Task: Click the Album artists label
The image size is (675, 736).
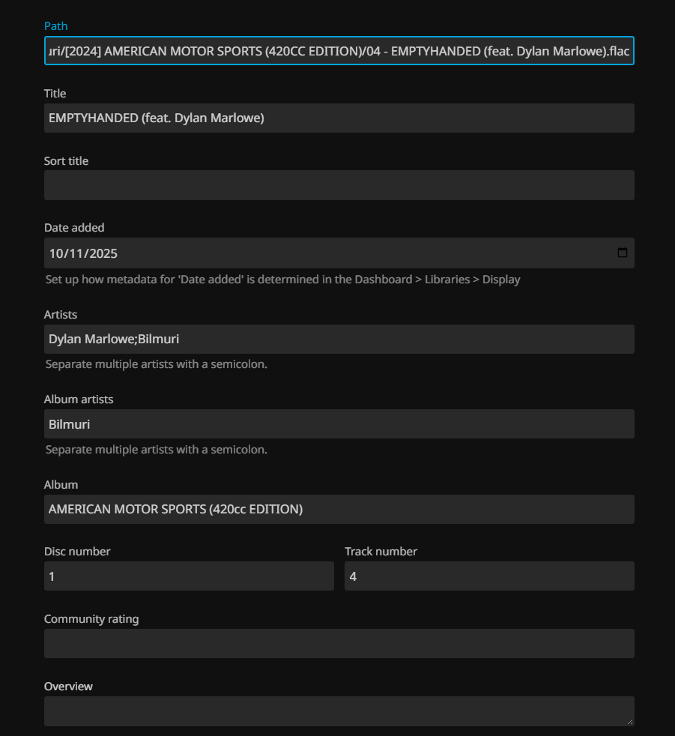Action: tap(79, 399)
